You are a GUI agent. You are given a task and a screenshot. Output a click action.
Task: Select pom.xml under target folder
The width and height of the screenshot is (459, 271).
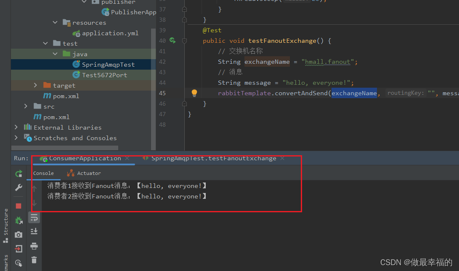click(x=66, y=96)
